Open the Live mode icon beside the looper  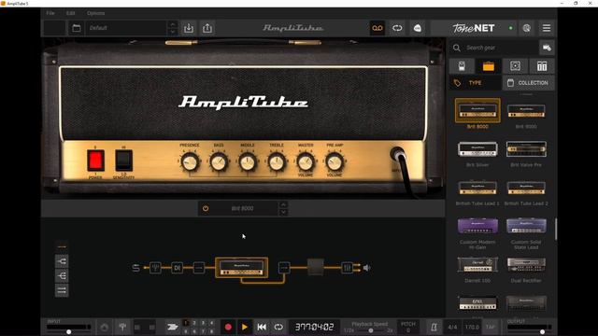(418, 28)
